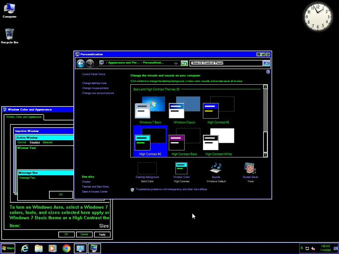Launch Internet Explorer from taskbar

pyautogui.click(x=25, y=248)
